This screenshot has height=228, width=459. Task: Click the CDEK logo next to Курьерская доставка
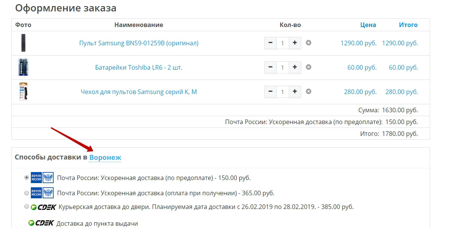pos(43,207)
